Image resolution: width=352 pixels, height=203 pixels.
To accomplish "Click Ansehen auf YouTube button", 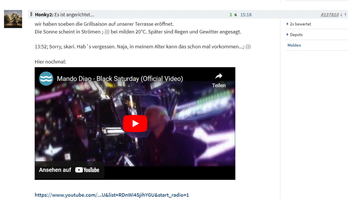I will [x=69, y=170].
